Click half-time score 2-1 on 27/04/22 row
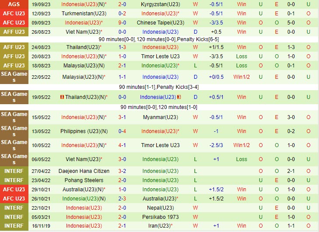The height and width of the screenshot is (232, 319). [x=291, y=171]
